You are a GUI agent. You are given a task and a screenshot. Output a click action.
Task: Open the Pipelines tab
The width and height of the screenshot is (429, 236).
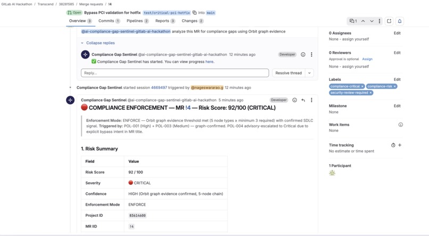tap(138, 21)
